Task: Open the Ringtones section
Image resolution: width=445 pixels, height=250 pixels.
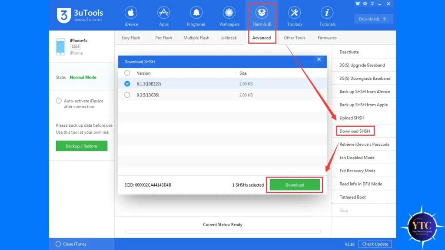Action: pyautogui.click(x=196, y=16)
